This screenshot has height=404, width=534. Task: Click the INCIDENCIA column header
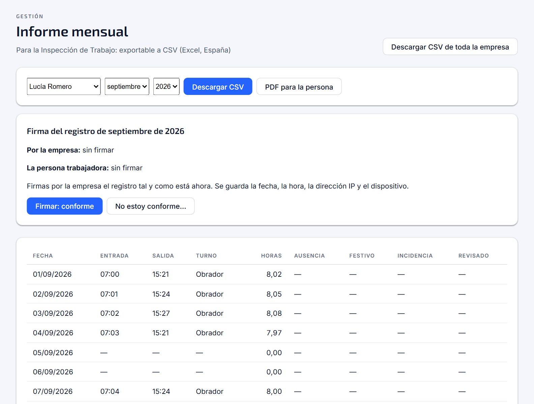click(415, 256)
